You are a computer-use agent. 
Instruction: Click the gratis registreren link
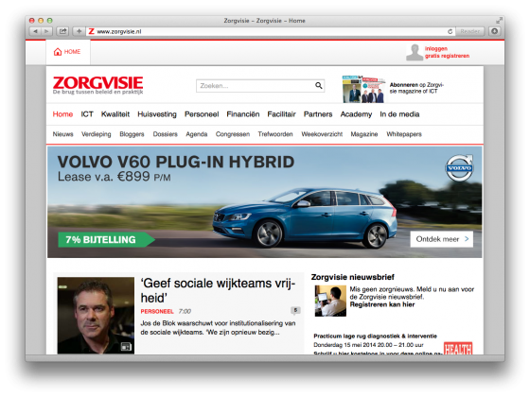click(447, 56)
